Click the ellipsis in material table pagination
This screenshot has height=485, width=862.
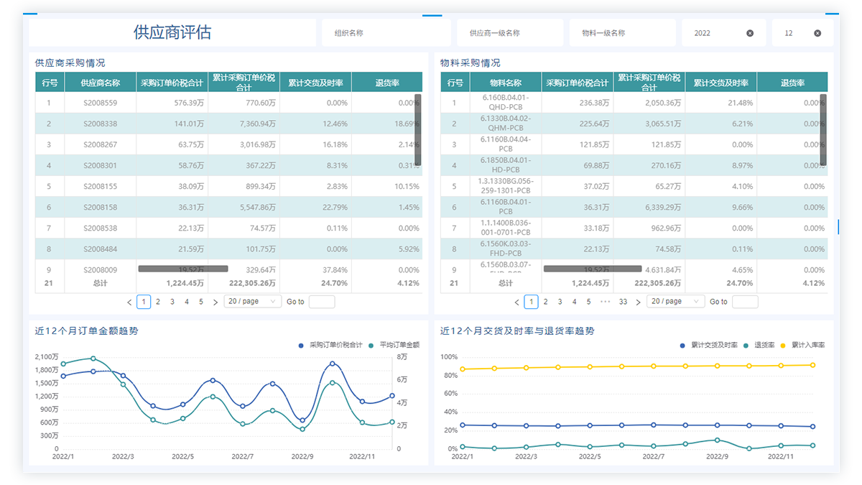(x=606, y=302)
